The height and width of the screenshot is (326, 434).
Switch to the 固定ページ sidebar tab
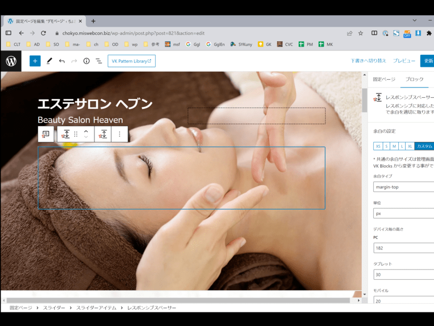point(384,79)
